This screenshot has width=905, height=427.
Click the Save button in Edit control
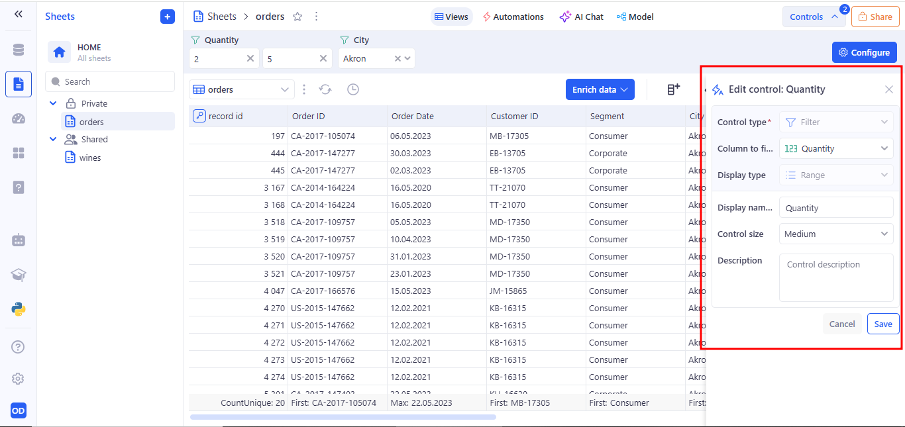(x=882, y=324)
